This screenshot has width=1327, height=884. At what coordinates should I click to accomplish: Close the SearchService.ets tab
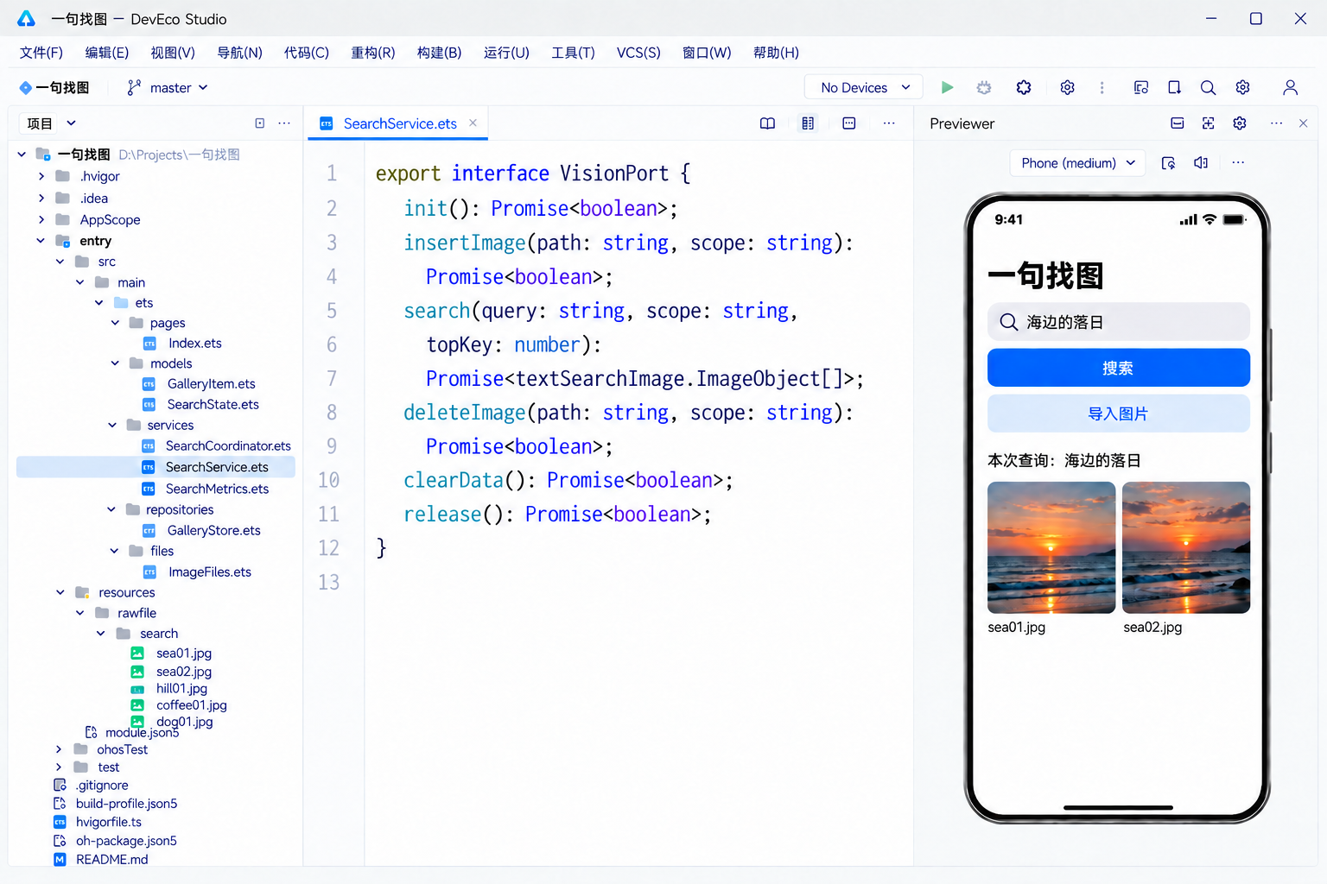click(473, 123)
